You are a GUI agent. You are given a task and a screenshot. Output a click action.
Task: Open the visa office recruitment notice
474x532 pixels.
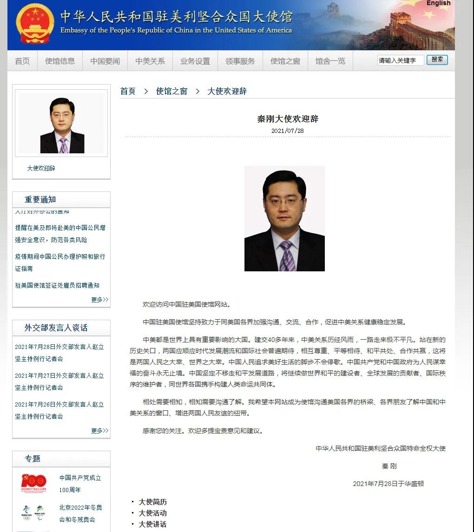pyautogui.click(x=57, y=285)
